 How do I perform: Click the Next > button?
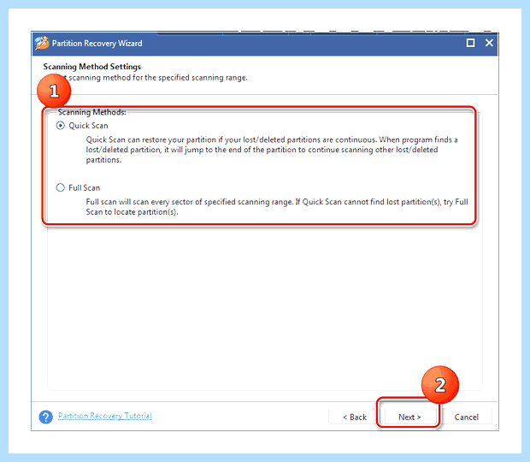[409, 417]
